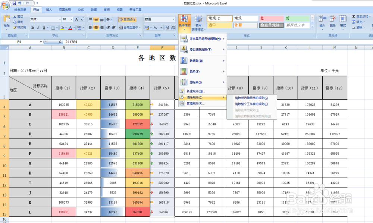This screenshot has height=223, width=373.
Task: Apply the 好 (Good) cell style
Action: click(x=297, y=18)
